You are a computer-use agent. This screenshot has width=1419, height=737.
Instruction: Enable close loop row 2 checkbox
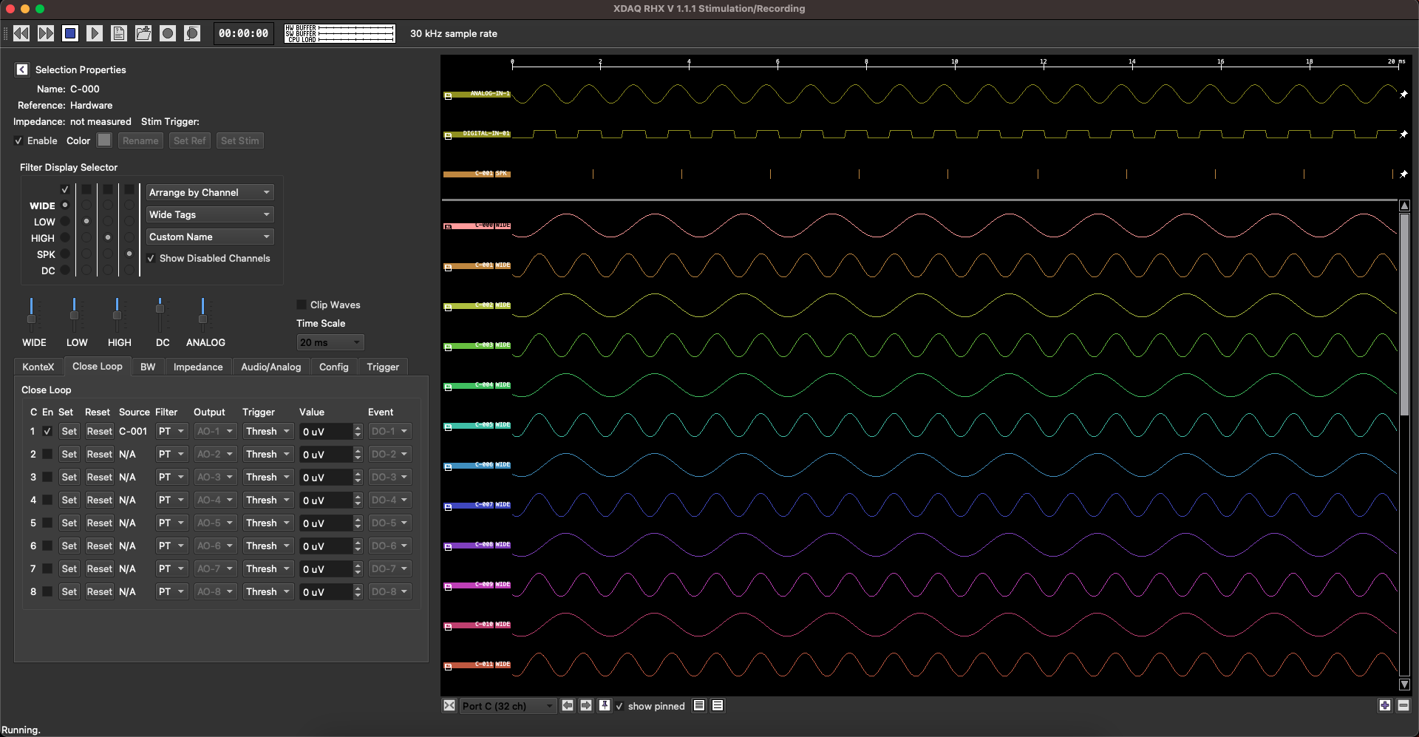[47, 455]
